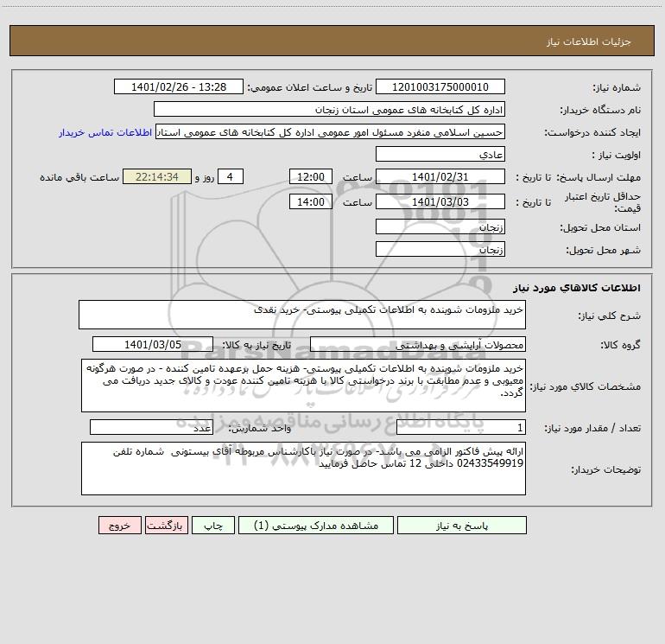Screen dimensions: 665x644
Task: Click the delivery city field 'زنجان'
Action: coord(440,249)
